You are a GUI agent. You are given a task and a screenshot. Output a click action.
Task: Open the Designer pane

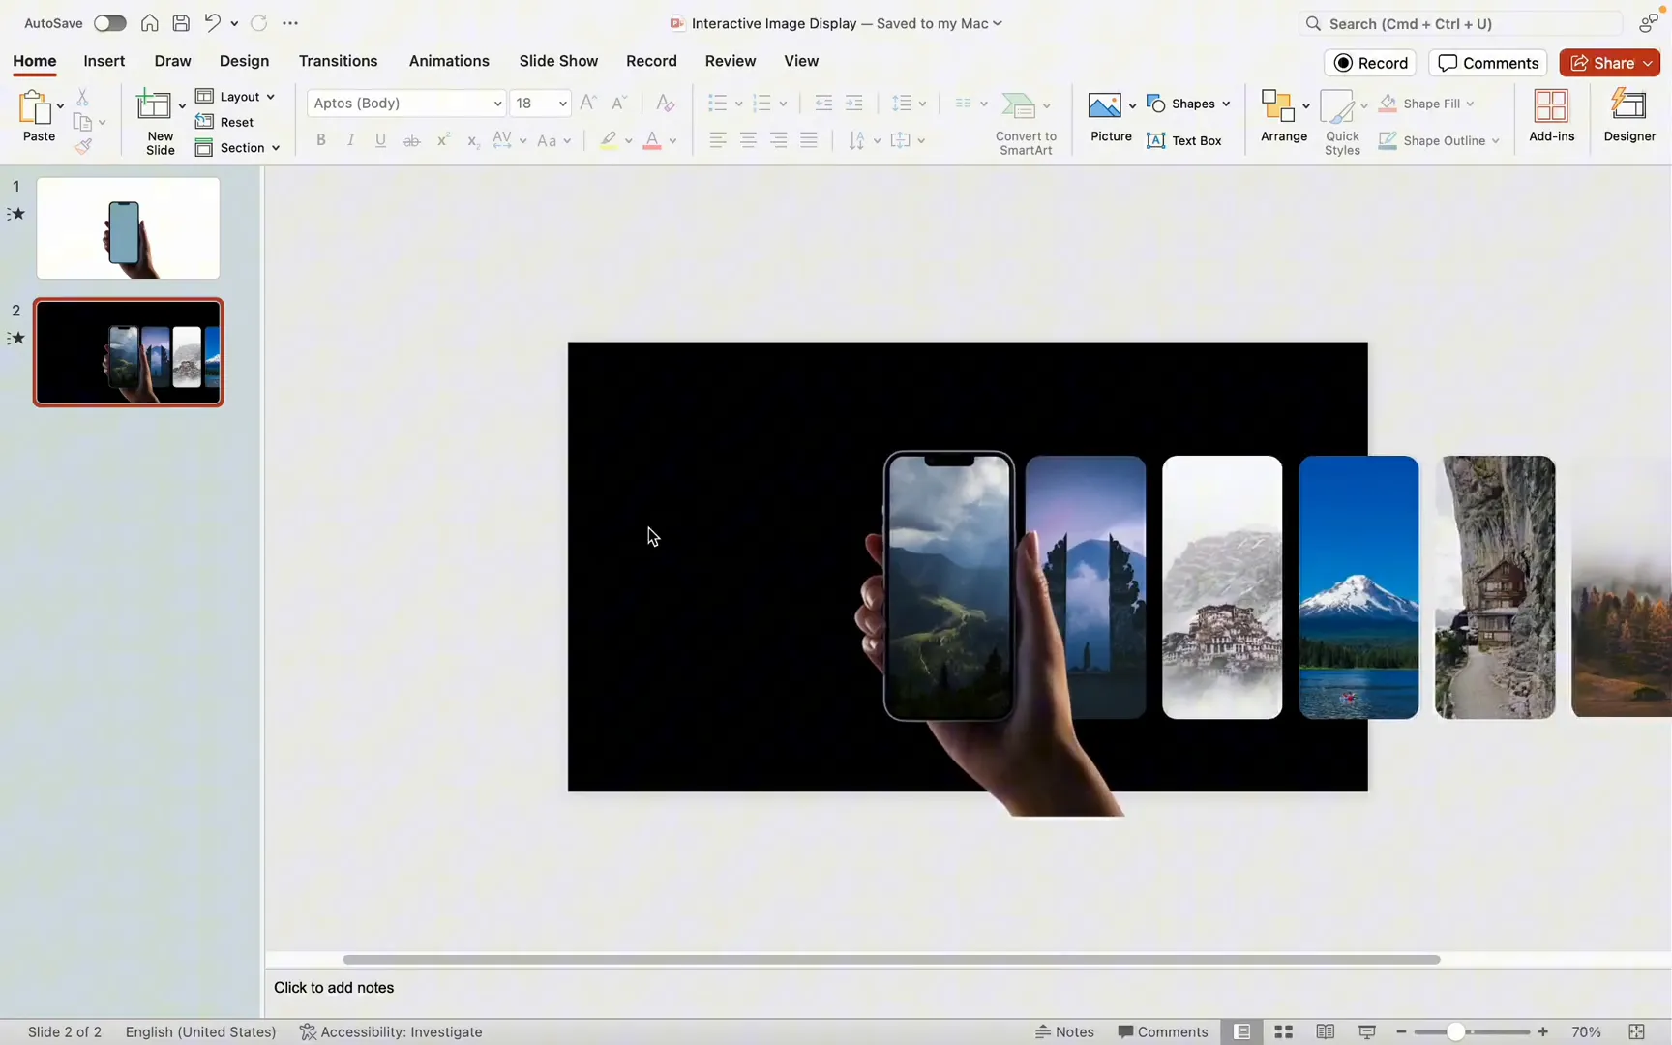click(1629, 116)
